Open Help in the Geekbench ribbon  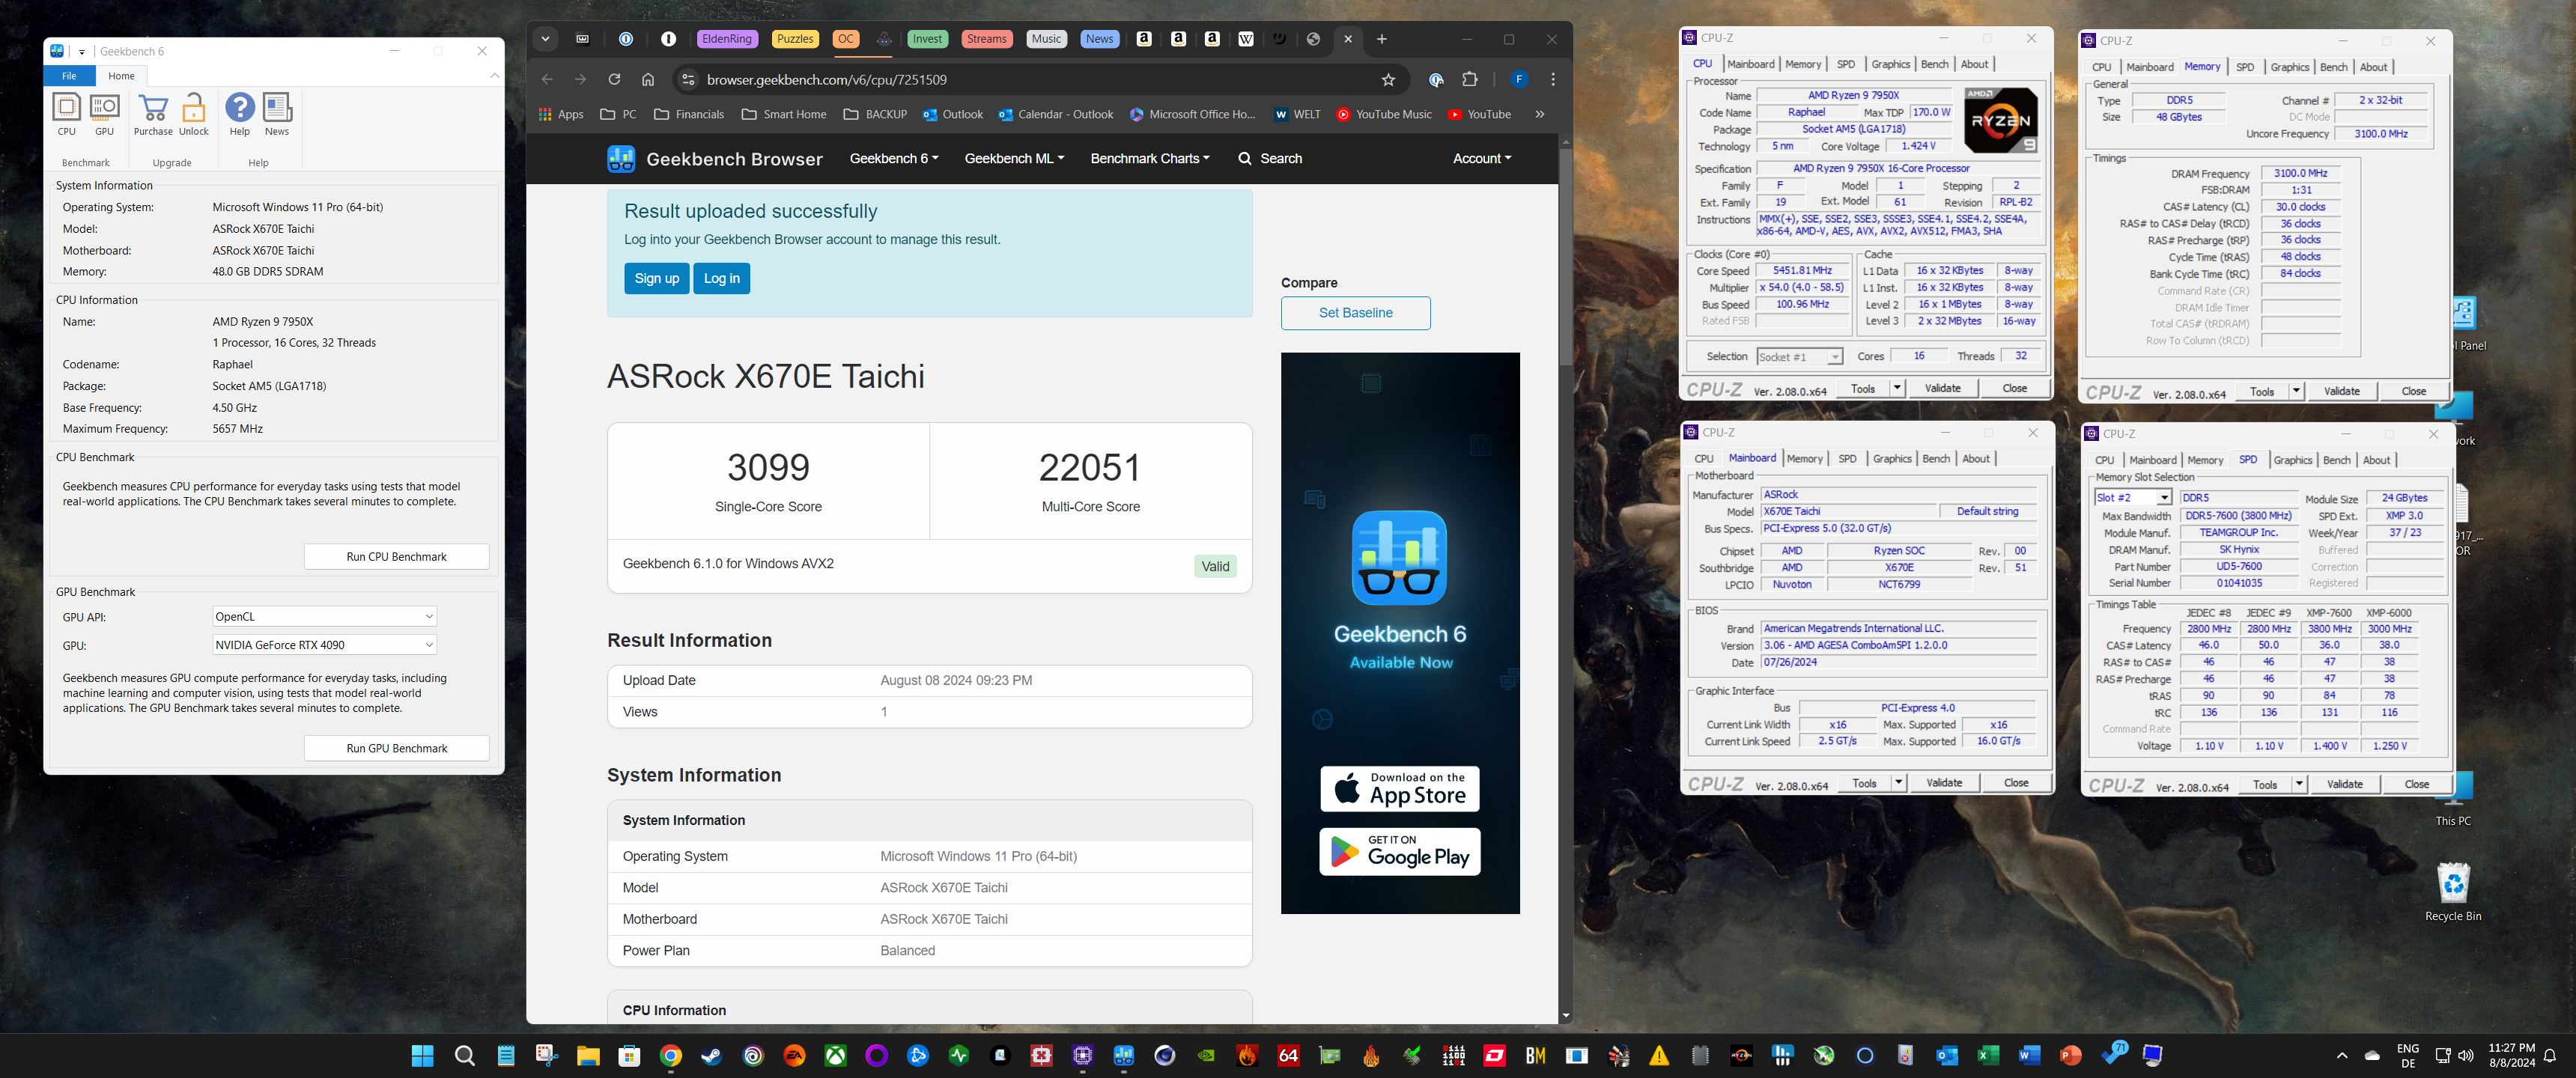[240, 114]
